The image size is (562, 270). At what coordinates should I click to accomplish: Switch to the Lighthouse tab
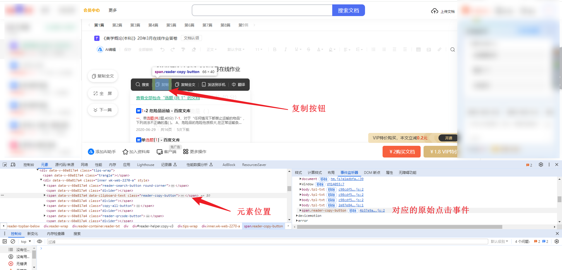coord(145,165)
